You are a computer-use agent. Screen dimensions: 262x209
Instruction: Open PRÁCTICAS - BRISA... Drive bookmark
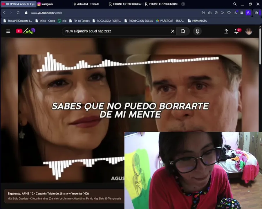[170, 21]
